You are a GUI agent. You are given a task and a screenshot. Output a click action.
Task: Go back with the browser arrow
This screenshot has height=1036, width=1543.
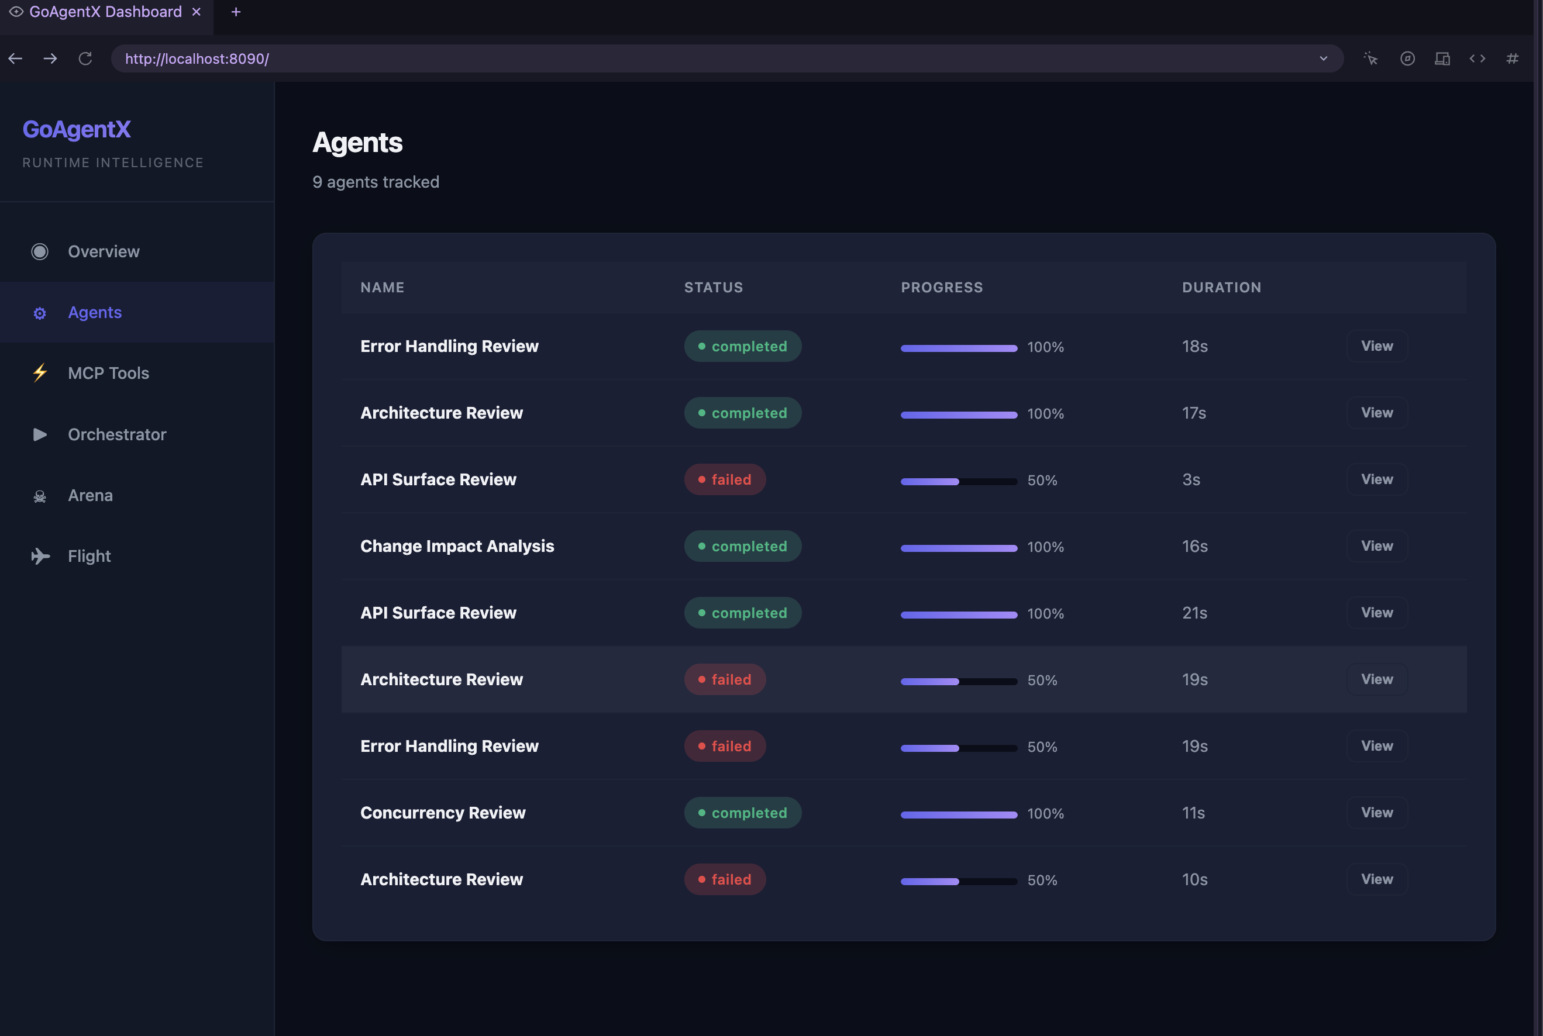click(x=16, y=59)
